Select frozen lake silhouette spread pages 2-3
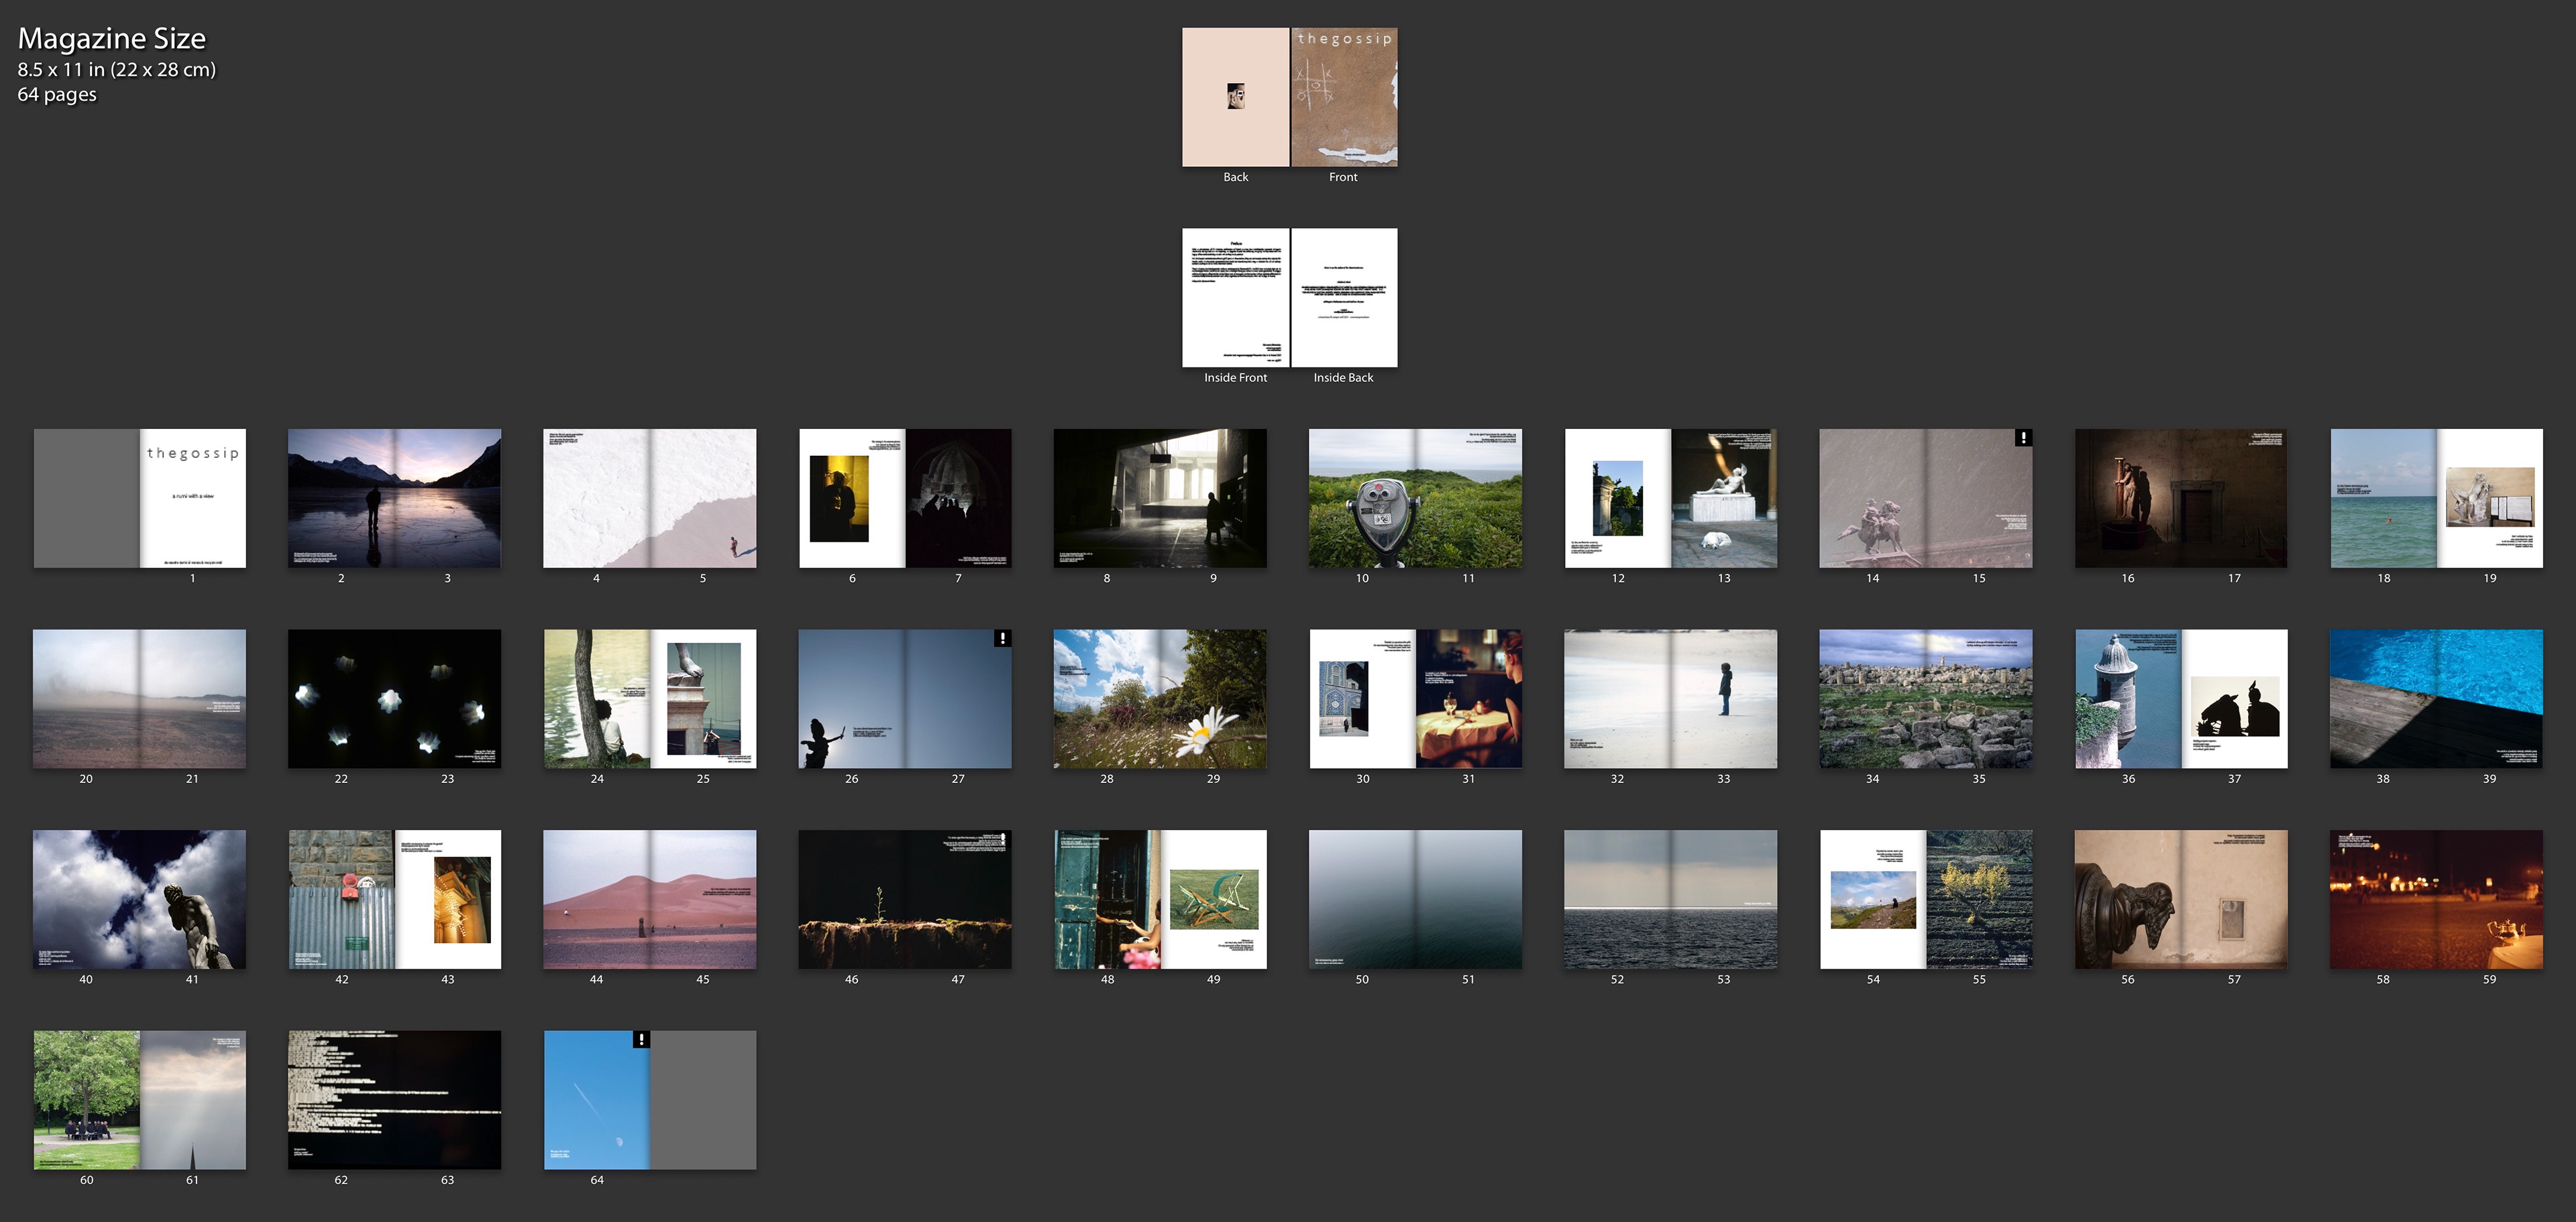The width and height of the screenshot is (2576, 1222). pos(394,499)
